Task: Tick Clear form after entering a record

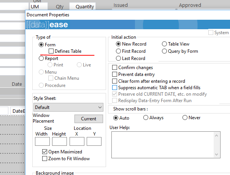Action: tap(114, 81)
